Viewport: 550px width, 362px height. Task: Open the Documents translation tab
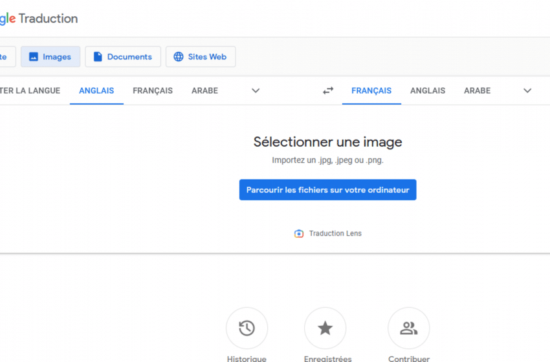pos(123,57)
